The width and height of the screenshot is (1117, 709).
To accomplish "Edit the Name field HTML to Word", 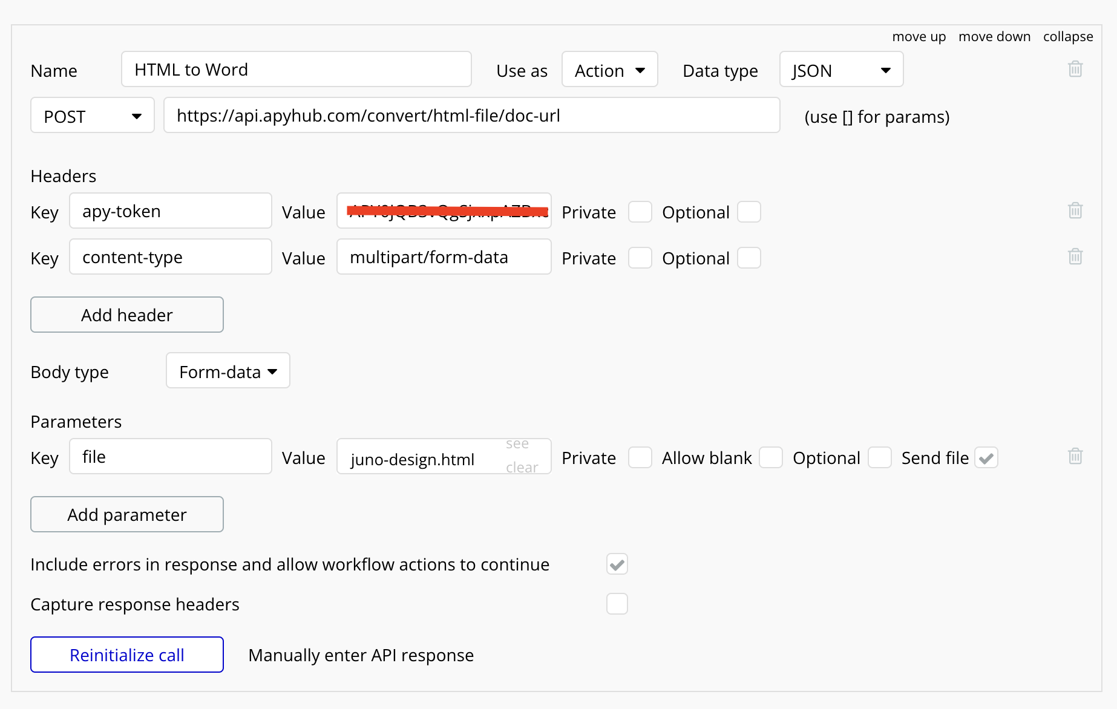I will coord(296,69).
